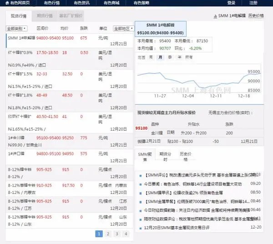Select the 历史价格 tab below premiums table

186,157
